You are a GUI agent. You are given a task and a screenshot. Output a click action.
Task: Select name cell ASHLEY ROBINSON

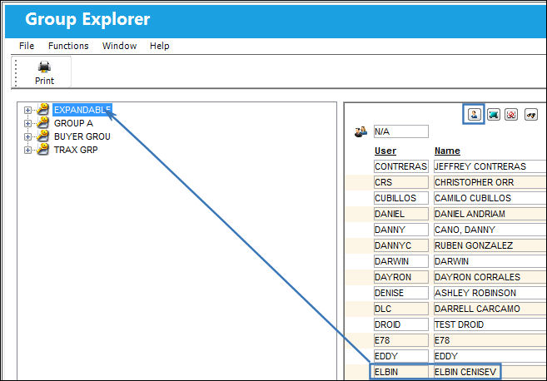tap(490, 293)
